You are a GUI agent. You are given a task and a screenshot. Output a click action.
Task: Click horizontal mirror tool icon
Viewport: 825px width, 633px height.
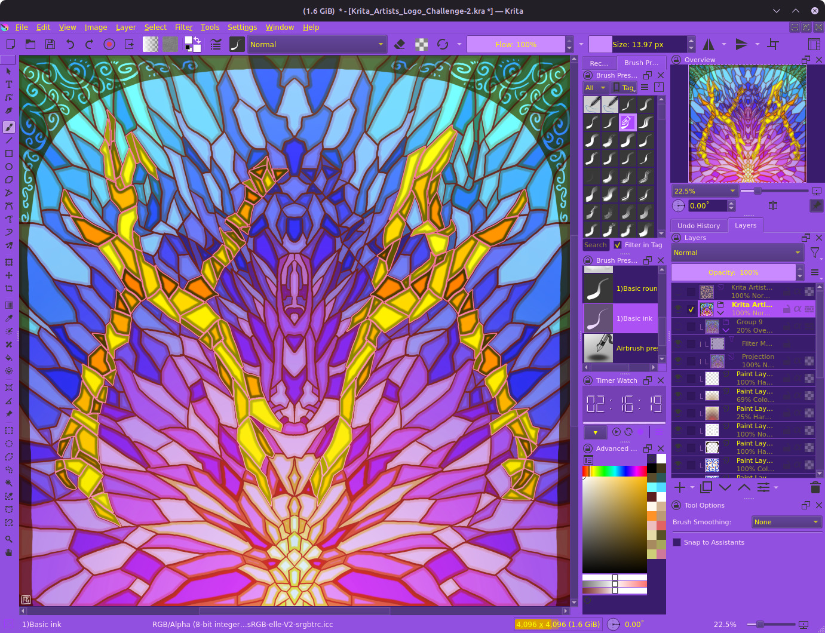709,44
